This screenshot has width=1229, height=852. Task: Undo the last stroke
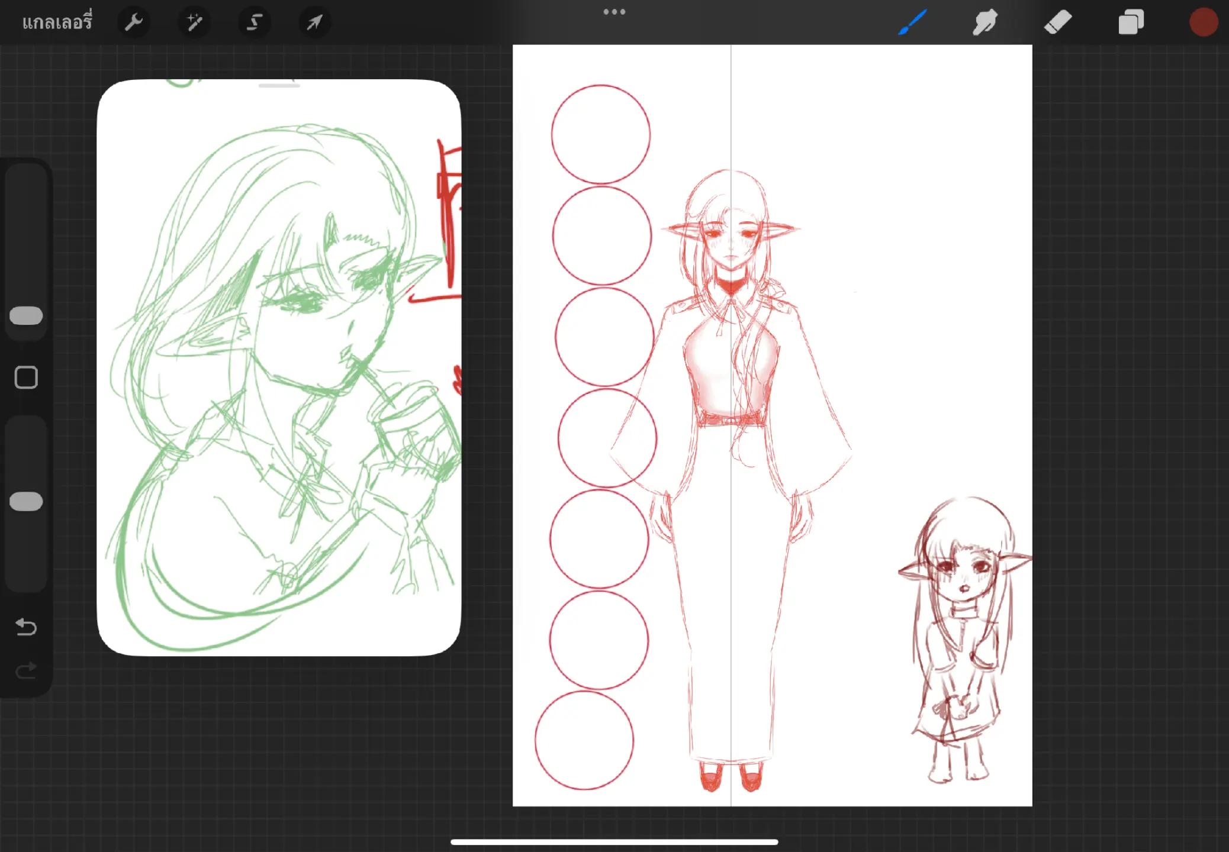pyautogui.click(x=26, y=626)
